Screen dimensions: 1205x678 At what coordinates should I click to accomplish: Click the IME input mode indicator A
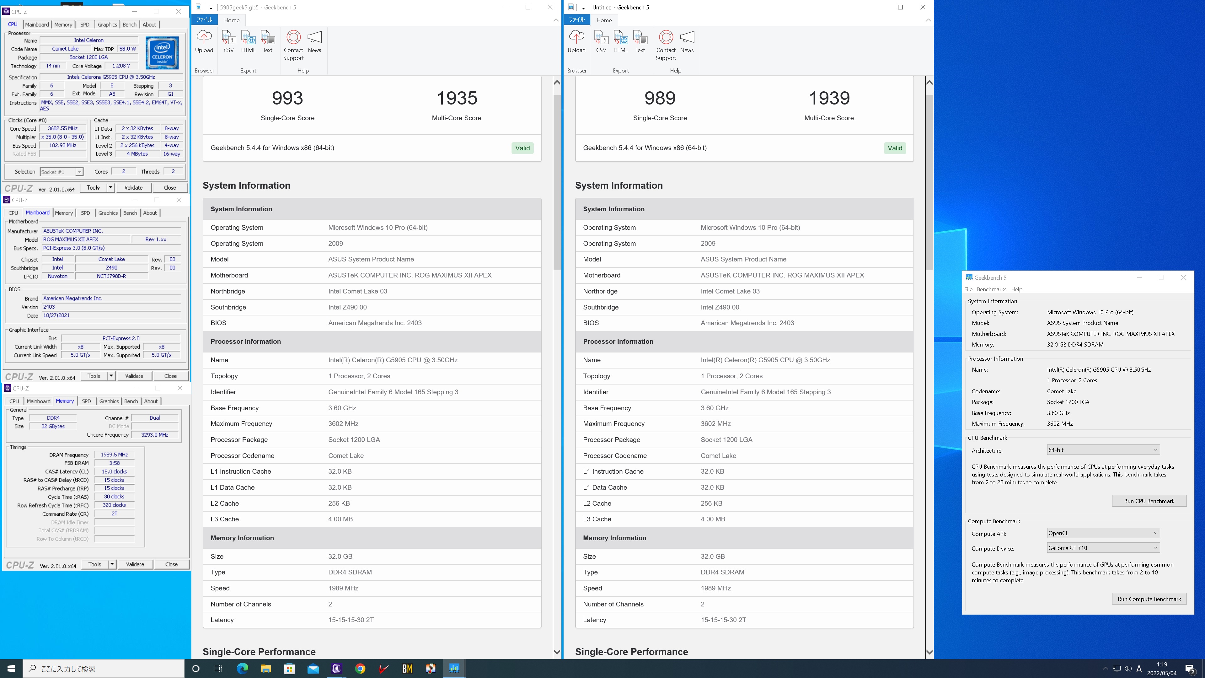click(1139, 669)
